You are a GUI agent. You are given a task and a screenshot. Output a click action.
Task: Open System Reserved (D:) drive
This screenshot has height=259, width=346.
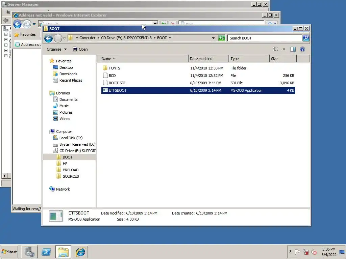click(77, 144)
